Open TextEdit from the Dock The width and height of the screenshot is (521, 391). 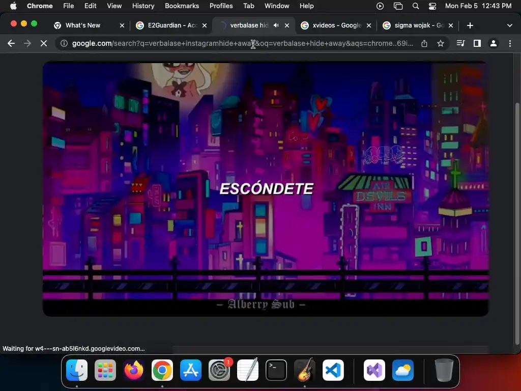248,370
